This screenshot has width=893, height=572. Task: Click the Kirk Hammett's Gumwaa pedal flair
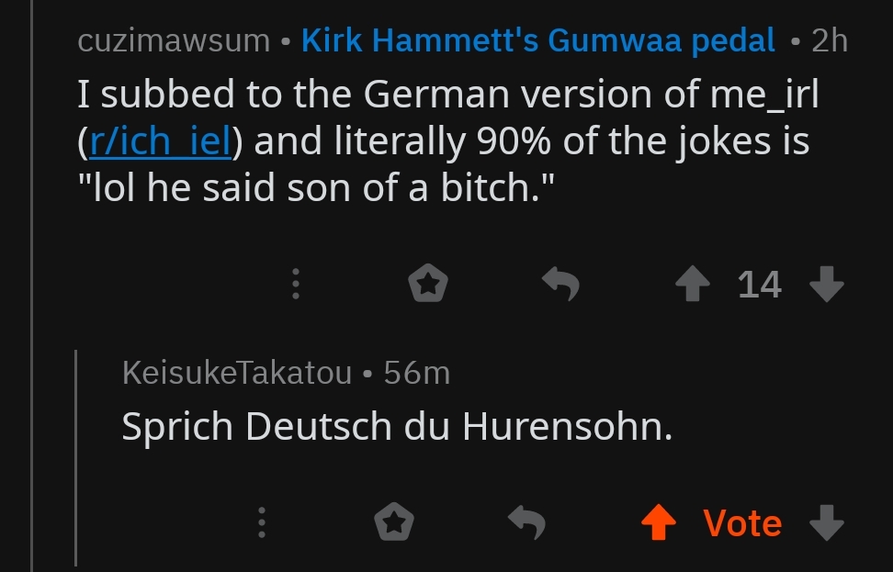(538, 40)
